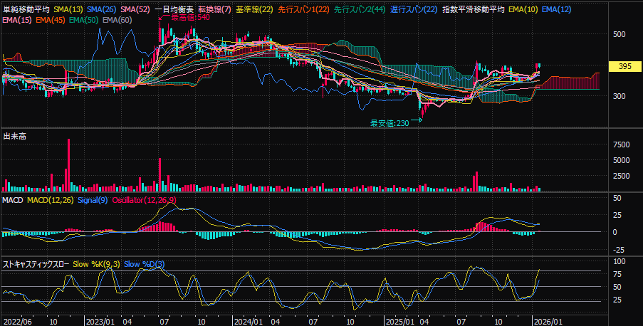
Task: Click the EMA(45) legend label
Action: coord(48,19)
